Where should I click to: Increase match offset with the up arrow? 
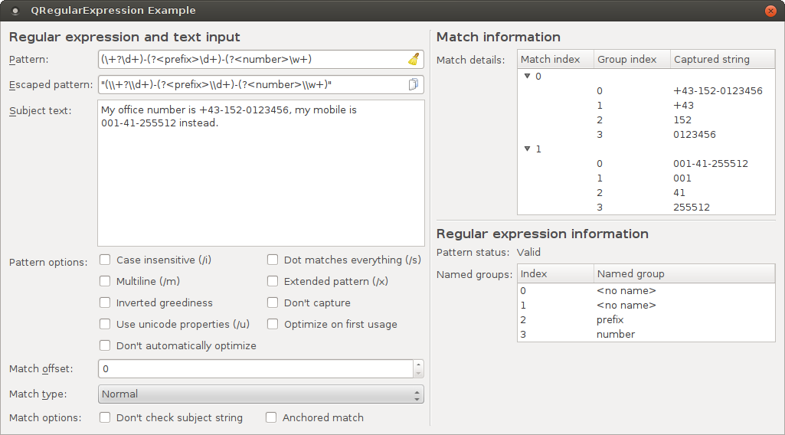coord(418,365)
